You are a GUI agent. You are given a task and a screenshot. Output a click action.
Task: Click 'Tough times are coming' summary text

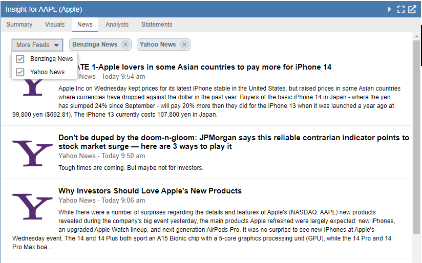coord(131,168)
